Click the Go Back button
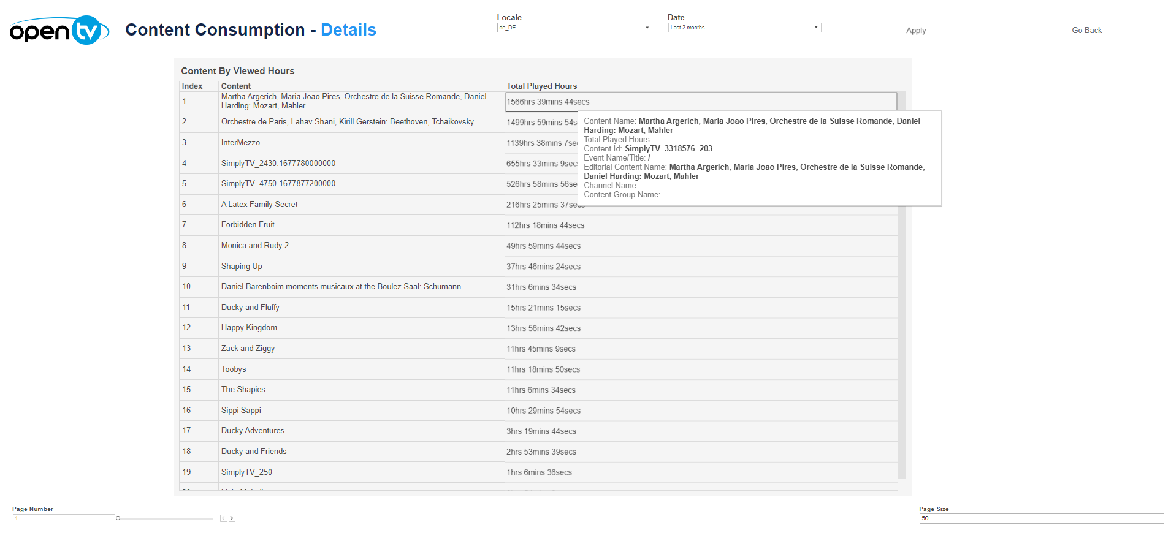The image size is (1171, 538). click(1086, 31)
